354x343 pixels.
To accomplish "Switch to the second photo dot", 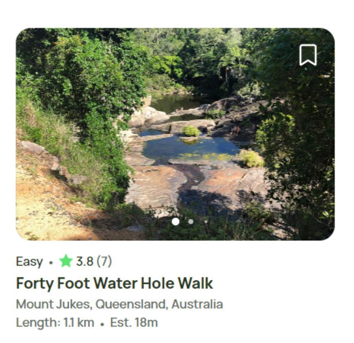I will click(x=191, y=221).
